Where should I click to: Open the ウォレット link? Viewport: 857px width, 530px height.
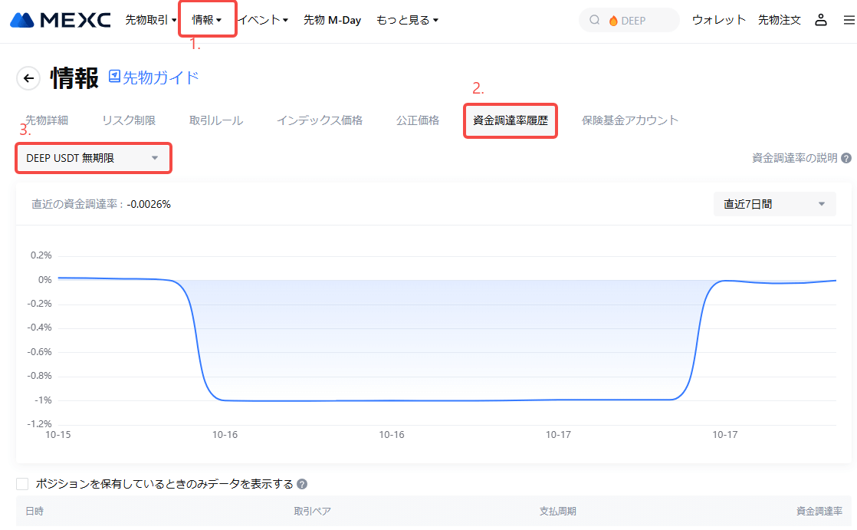pyautogui.click(x=718, y=20)
